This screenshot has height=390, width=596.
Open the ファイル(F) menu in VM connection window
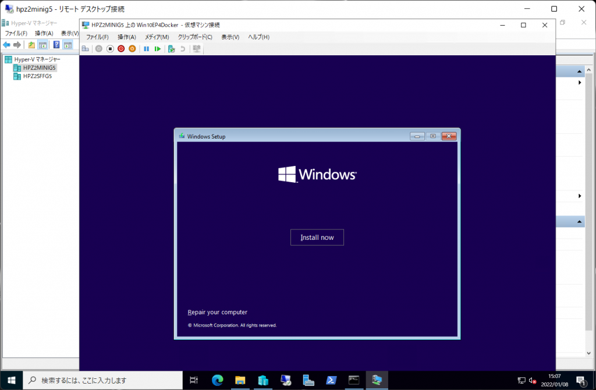pos(97,37)
